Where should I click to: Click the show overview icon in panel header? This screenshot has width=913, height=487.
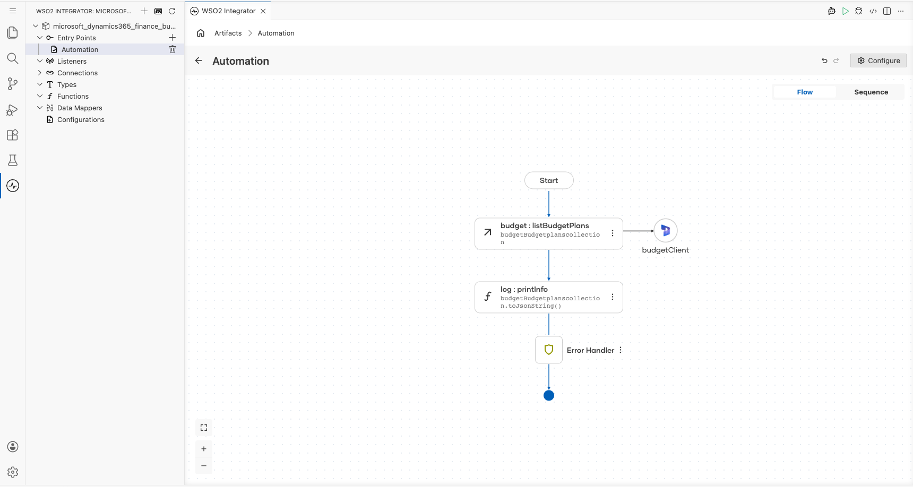pos(158,11)
